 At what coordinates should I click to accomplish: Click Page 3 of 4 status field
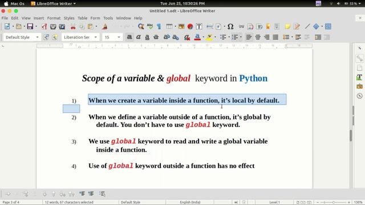pyautogui.click(x=11, y=202)
